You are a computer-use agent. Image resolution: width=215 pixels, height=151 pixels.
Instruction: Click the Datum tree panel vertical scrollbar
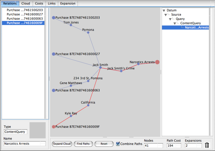click(x=211, y=72)
